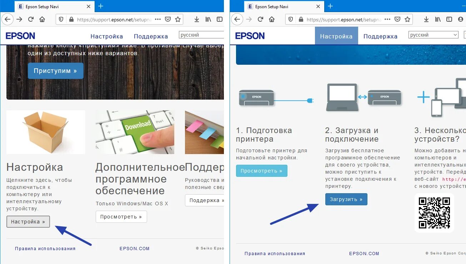Click the colored sticky tabs thumbnail
This screenshot has height=264, width=466.
[x=204, y=132]
